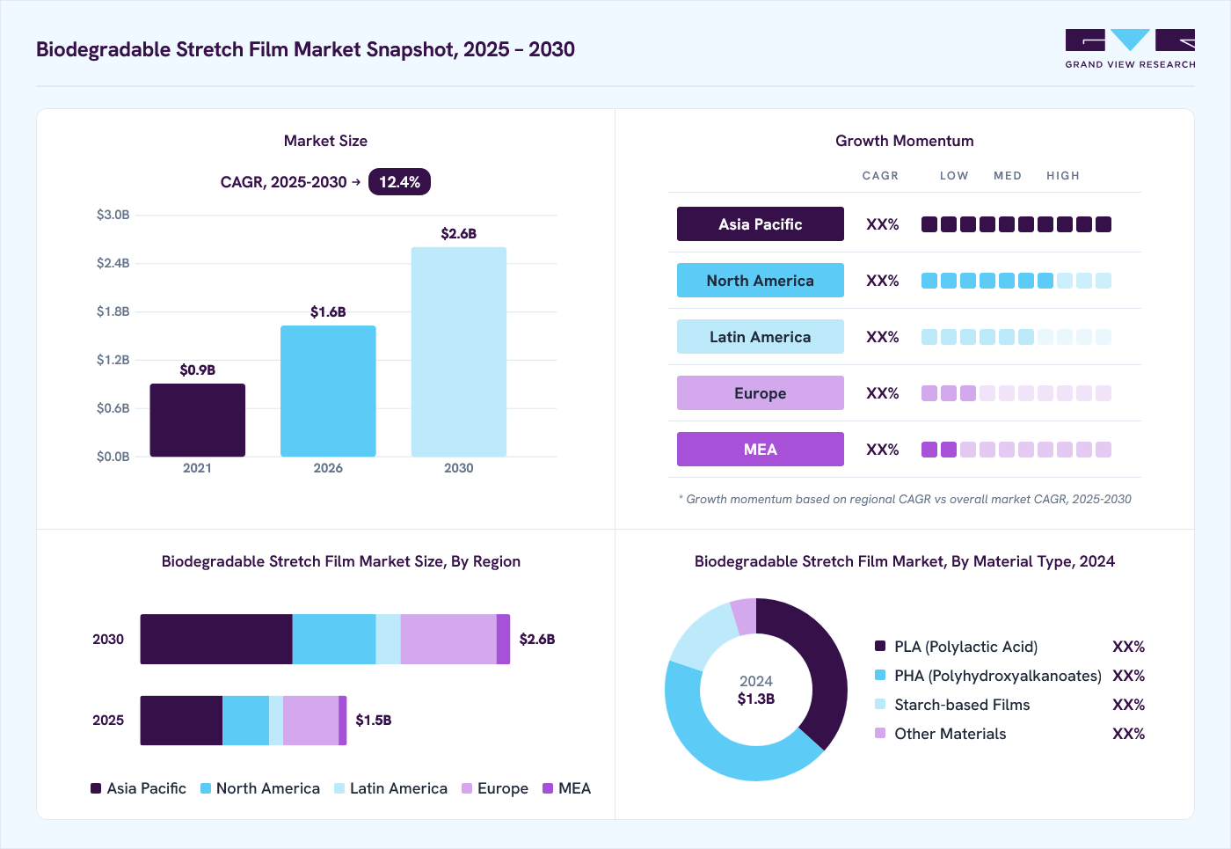Click the Asia Pacific segment of the 2030 stacked bar
The width and height of the screenshot is (1231, 849).
216,639
